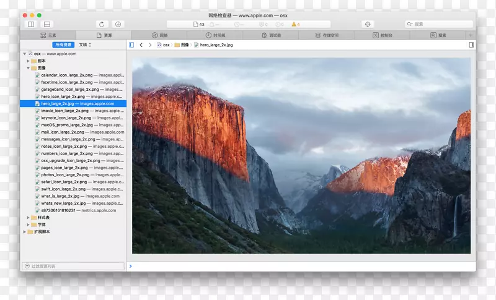Click the 图像 breadcrumb folder

(182, 45)
